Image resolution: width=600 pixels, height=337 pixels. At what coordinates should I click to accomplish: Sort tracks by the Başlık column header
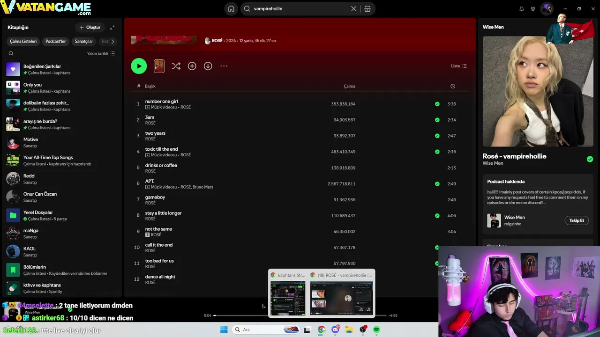(150, 86)
